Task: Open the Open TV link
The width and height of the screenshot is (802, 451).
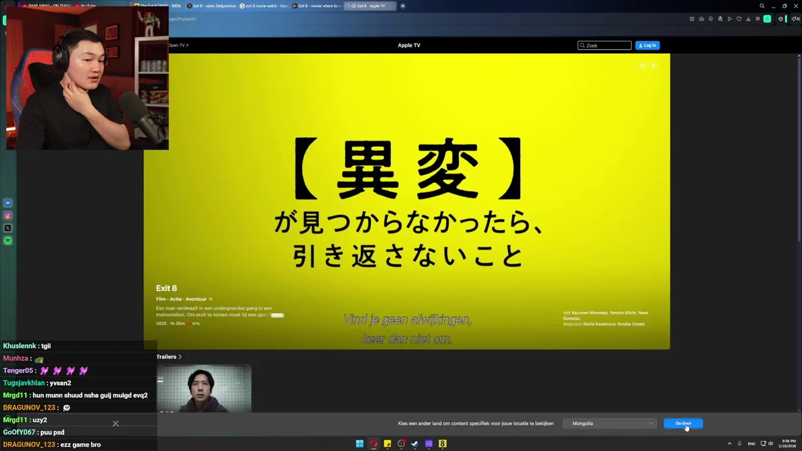Action: [x=177, y=45]
